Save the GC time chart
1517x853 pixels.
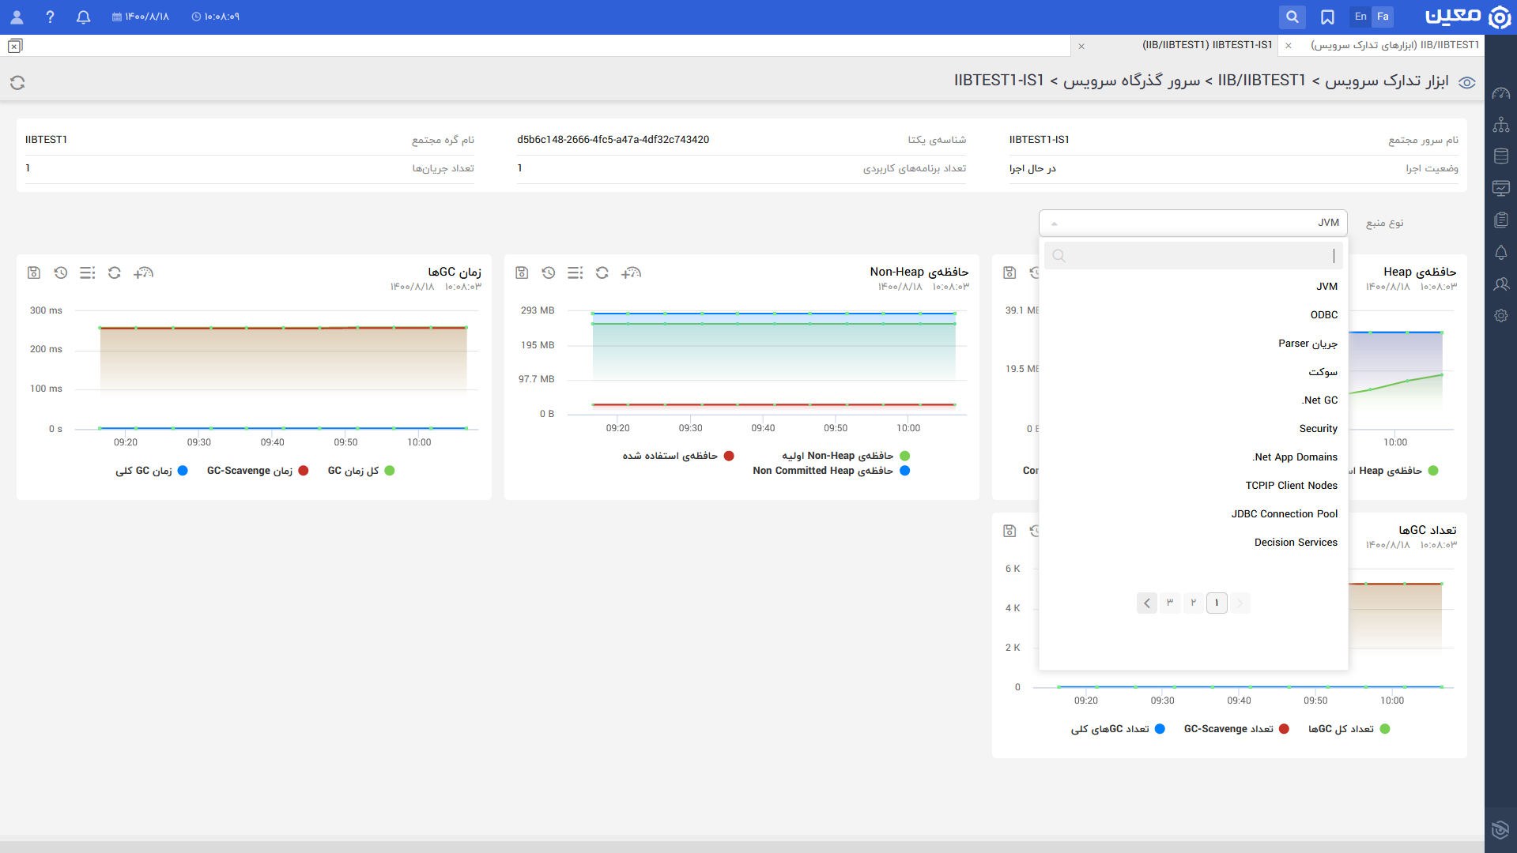[x=34, y=272]
